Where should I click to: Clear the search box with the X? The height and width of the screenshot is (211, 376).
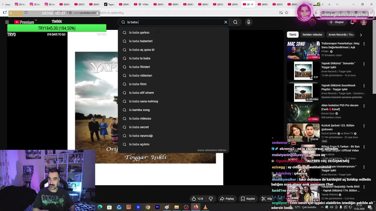point(226,22)
